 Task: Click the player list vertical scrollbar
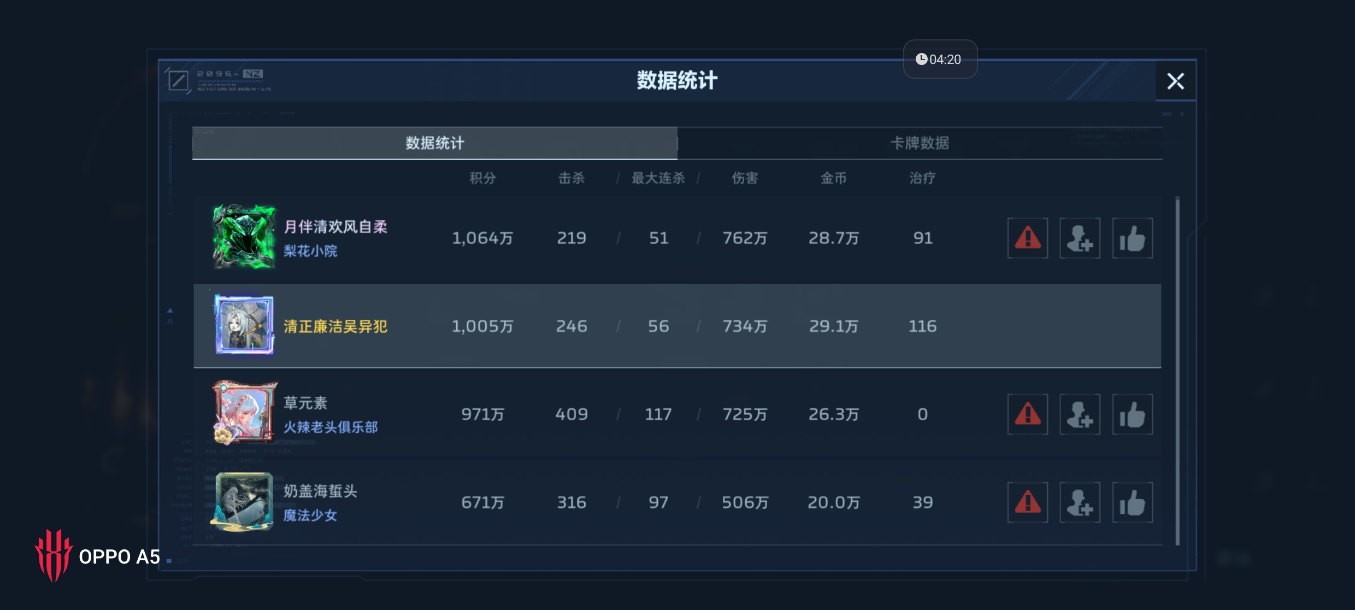click(1177, 372)
